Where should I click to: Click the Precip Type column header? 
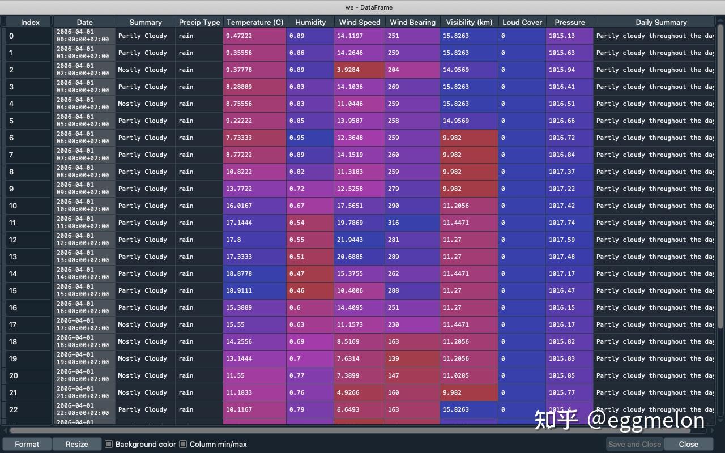click(199, 22)
